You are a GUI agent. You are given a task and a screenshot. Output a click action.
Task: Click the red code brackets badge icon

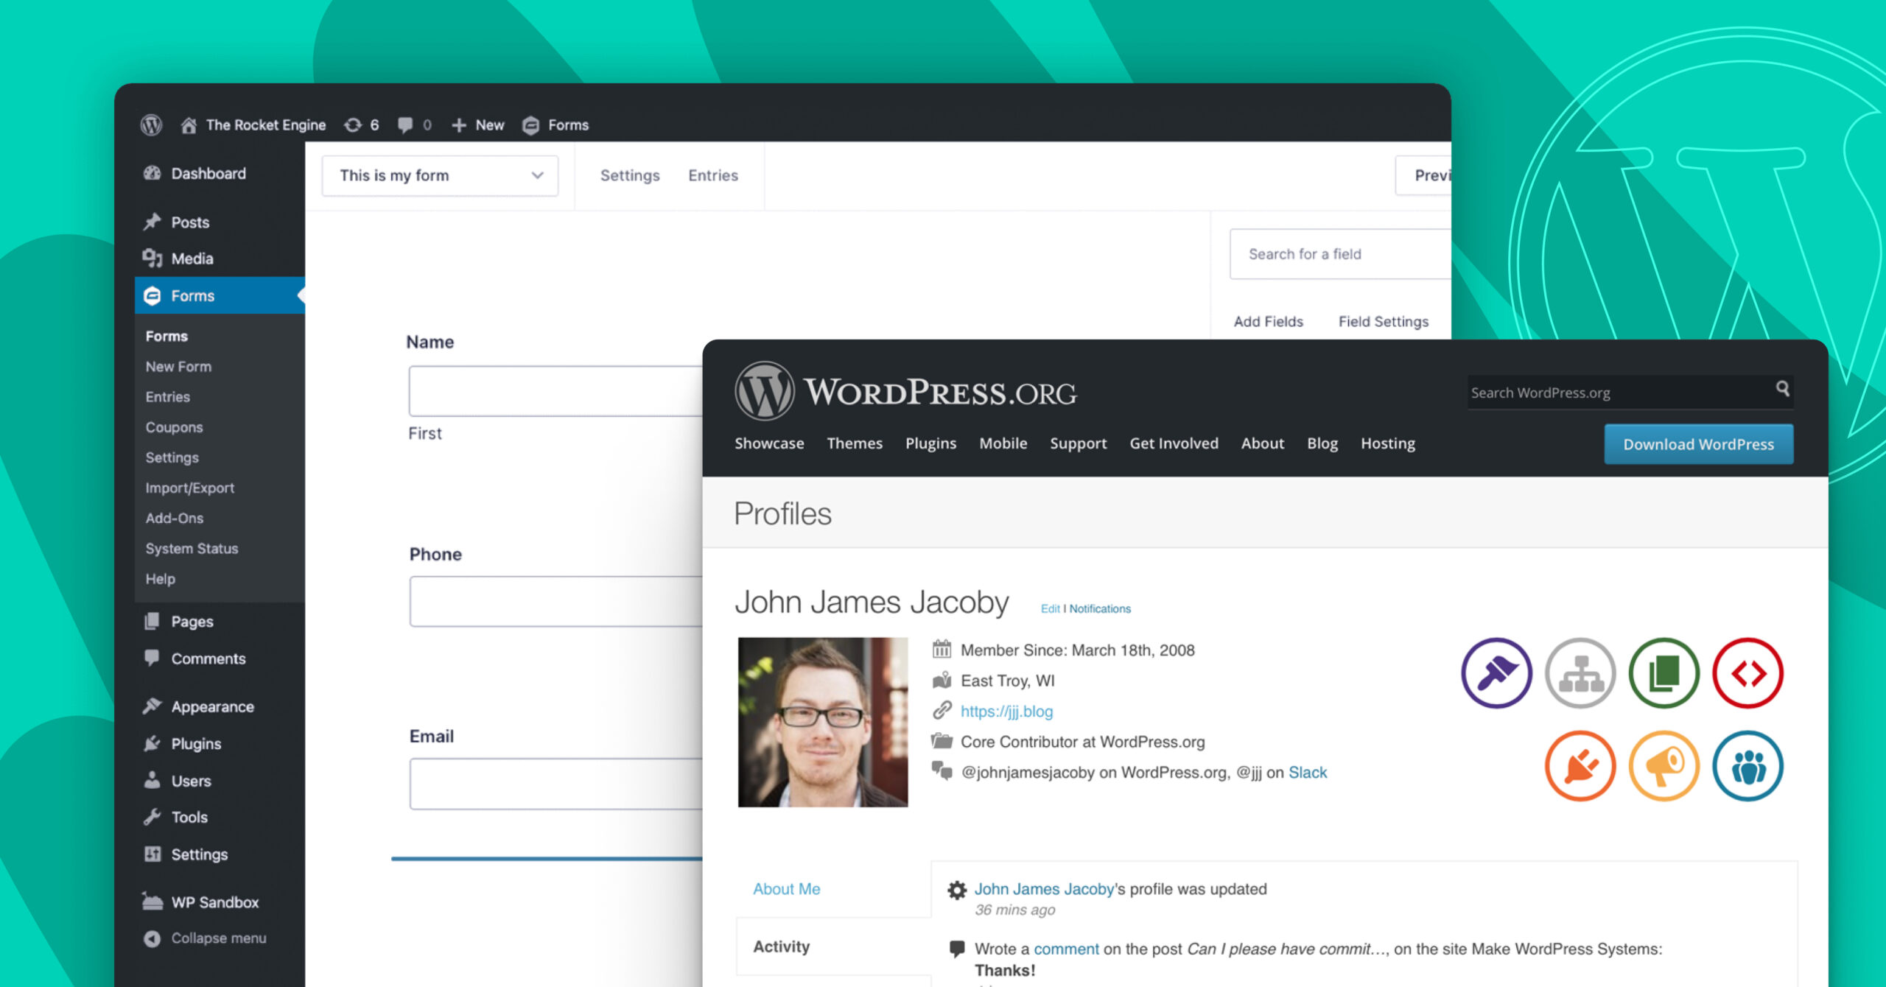1747,672
